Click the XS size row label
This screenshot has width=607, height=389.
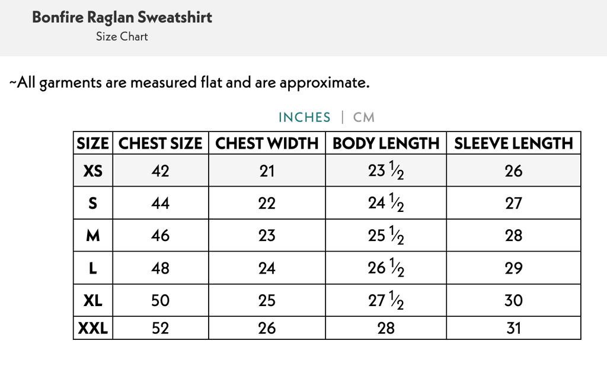[x=93, y=171]
